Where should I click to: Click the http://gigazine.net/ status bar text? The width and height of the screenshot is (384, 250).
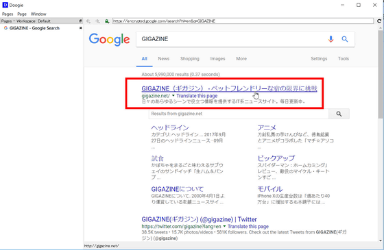click(x=101, y=246)
